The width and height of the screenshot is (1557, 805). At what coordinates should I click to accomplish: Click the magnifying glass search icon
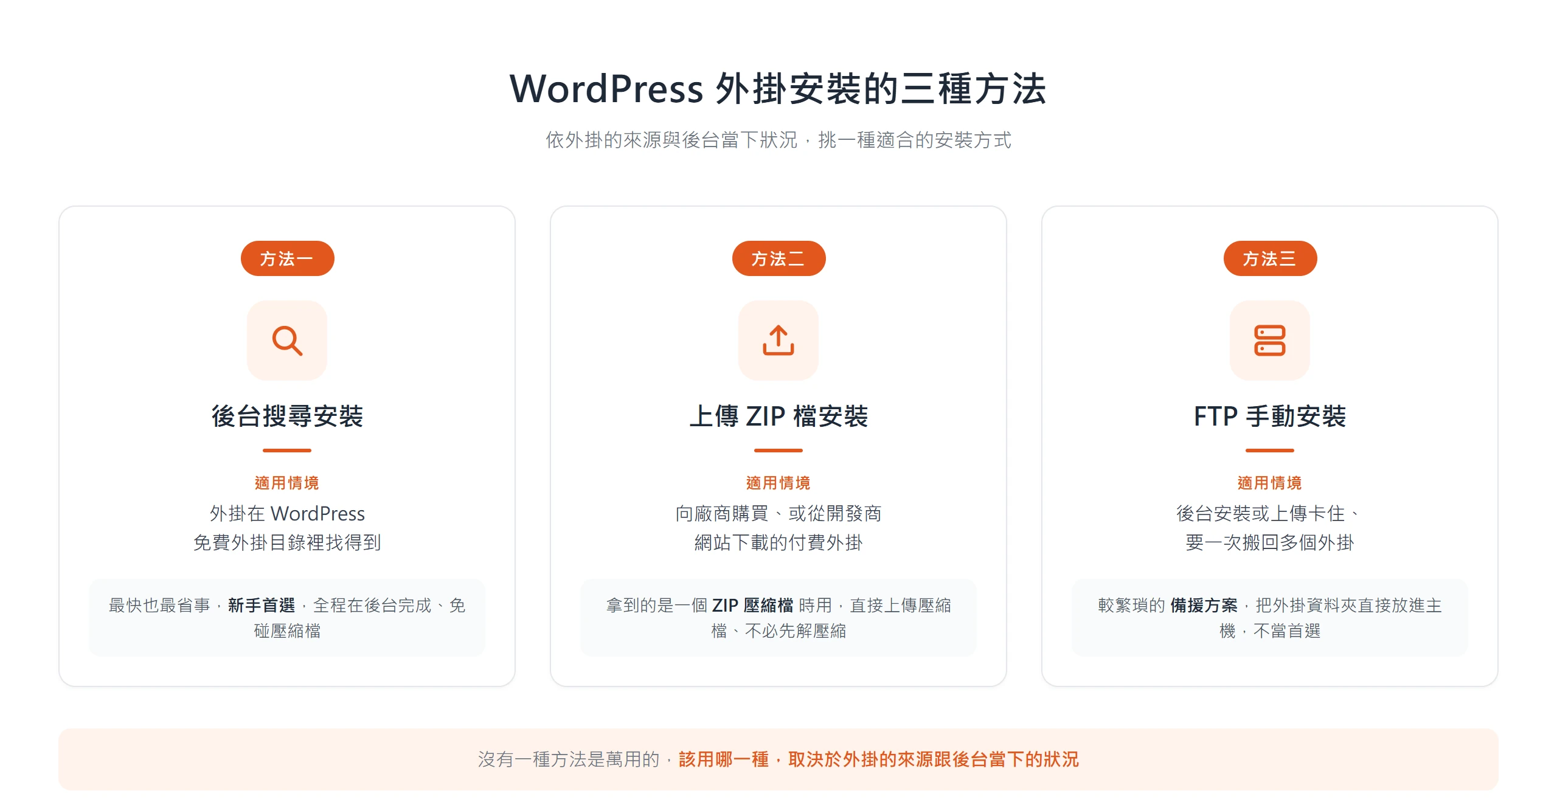(x=287, y=340)
